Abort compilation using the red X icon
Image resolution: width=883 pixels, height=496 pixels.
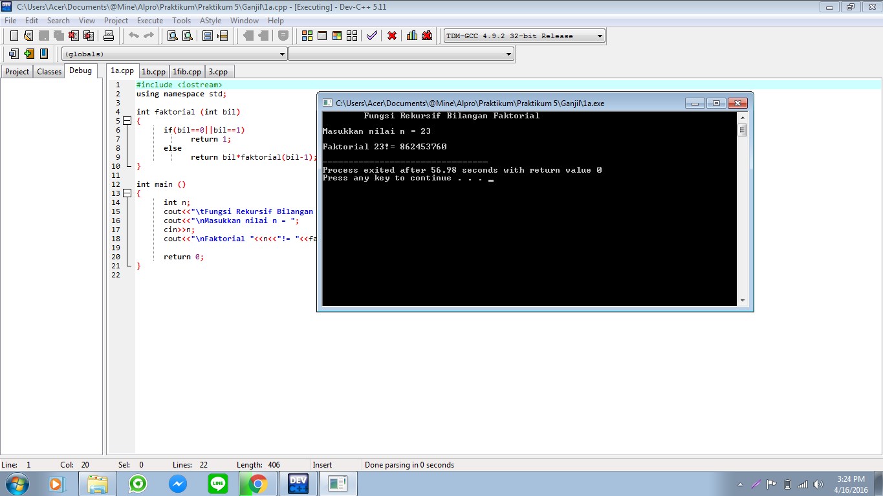[391, 36]
